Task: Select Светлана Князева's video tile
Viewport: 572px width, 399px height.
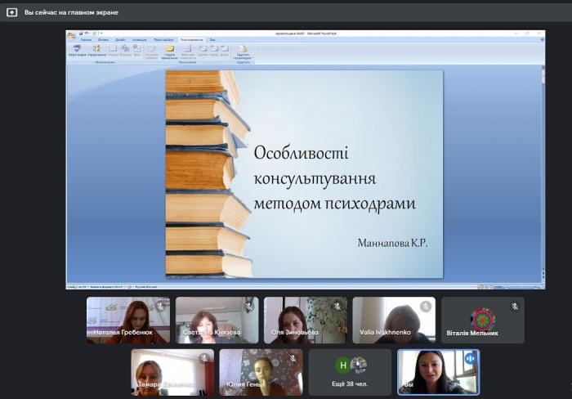Action: pyautogui.click(x=217, y=321)
